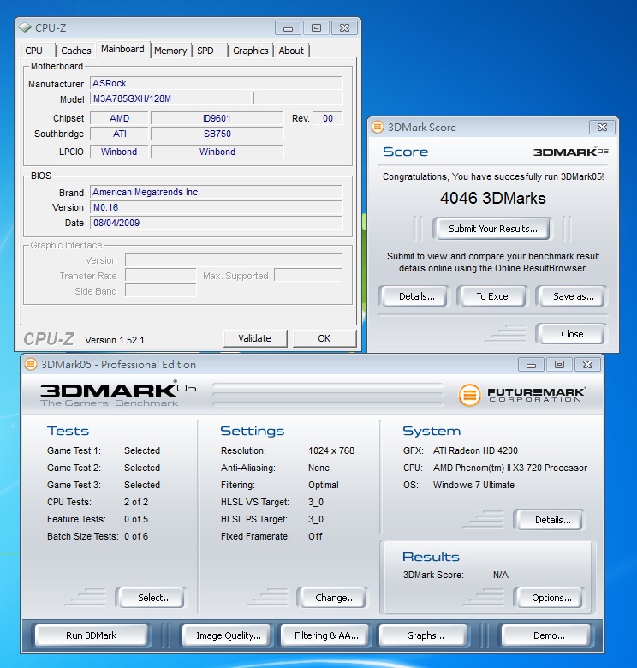Switch to the CPU tab in CPU-Z
Screen dimensions: 637x668
point(34,51)
